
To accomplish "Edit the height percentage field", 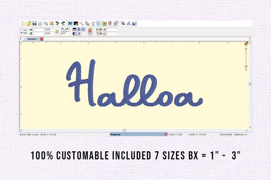I will click(49, 33).
